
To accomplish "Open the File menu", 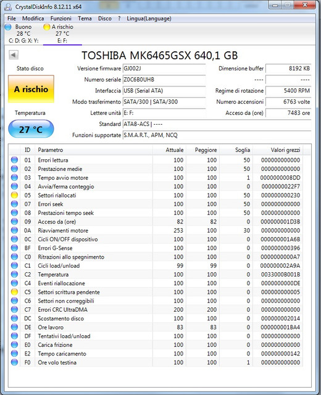I will [x=12, y=19].
